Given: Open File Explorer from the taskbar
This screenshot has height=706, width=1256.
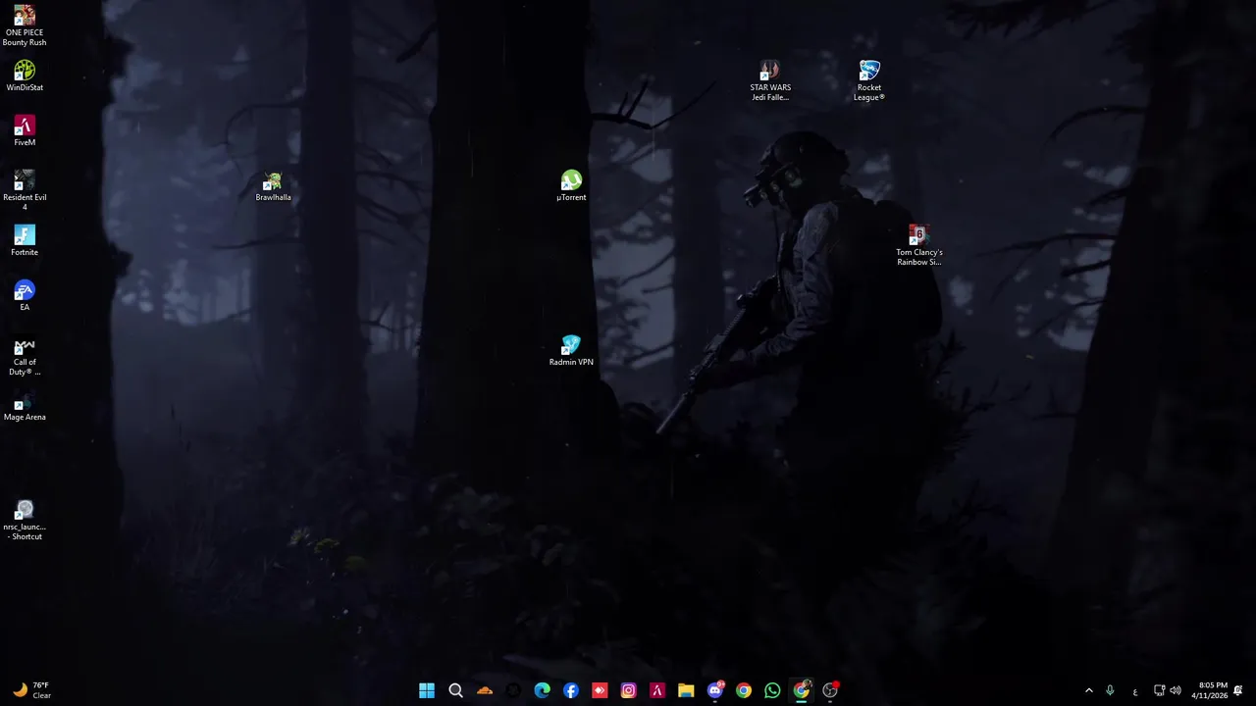Looking at the screenshot, I should [686, 690].
